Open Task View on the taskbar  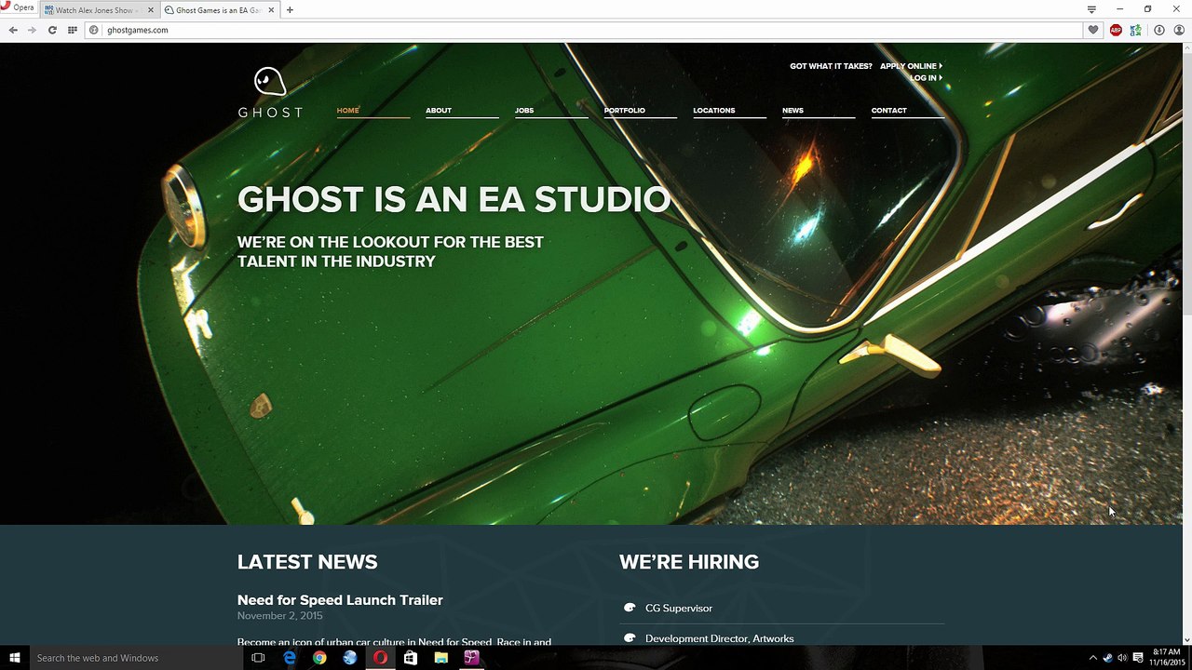click(259, 658)
